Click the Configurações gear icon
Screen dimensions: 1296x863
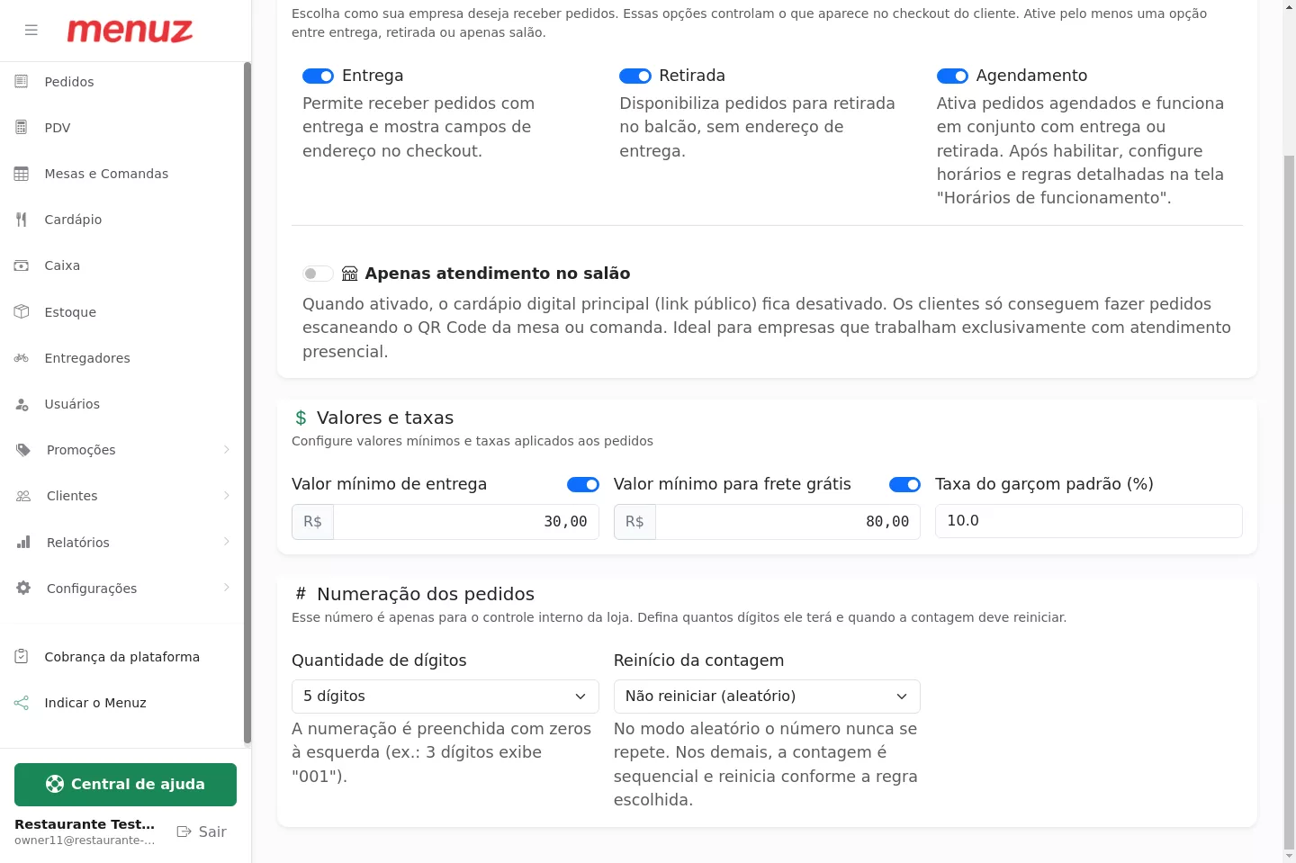tap(23, 589)
